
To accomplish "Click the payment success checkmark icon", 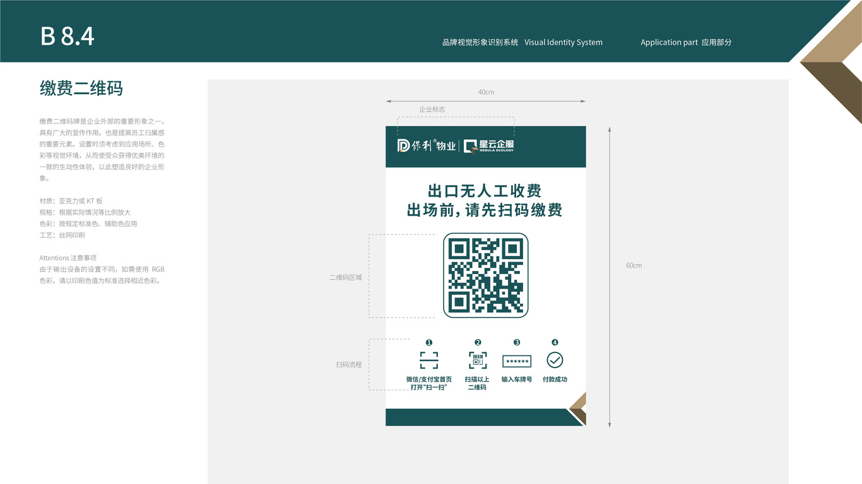I will point(555,360).
